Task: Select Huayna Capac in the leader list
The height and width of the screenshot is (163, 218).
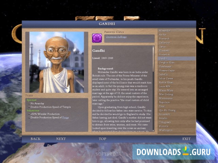Action: coord(176,71)
